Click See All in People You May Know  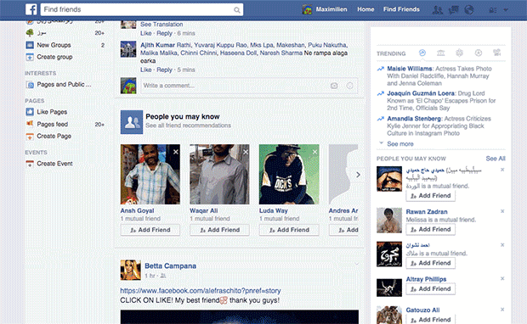[x=496, y=159]
